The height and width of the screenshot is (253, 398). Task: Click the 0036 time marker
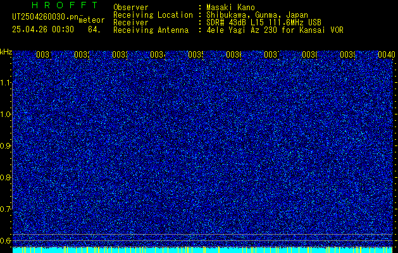(x=233, y=55)
